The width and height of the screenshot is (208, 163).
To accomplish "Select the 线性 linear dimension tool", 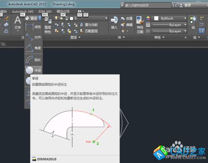I will coord(33,27).
